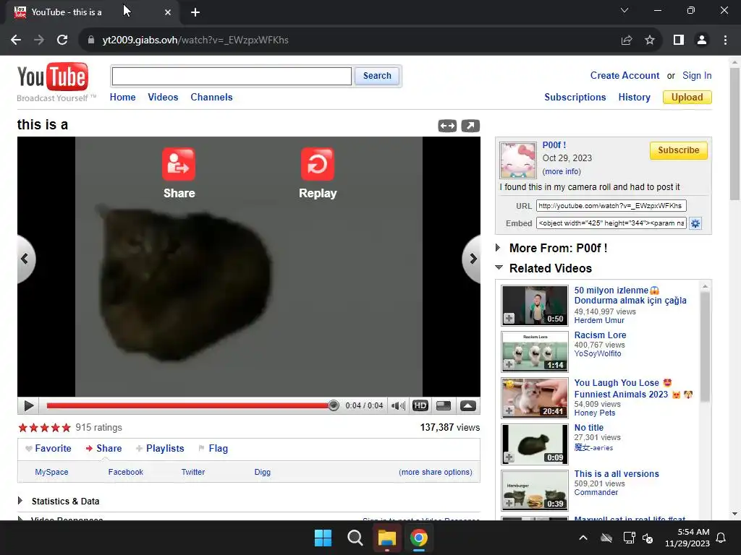The height and width of the screenshot is (555, 741).
Task: Play the video with the play button
Action: (x=28, y=406)
